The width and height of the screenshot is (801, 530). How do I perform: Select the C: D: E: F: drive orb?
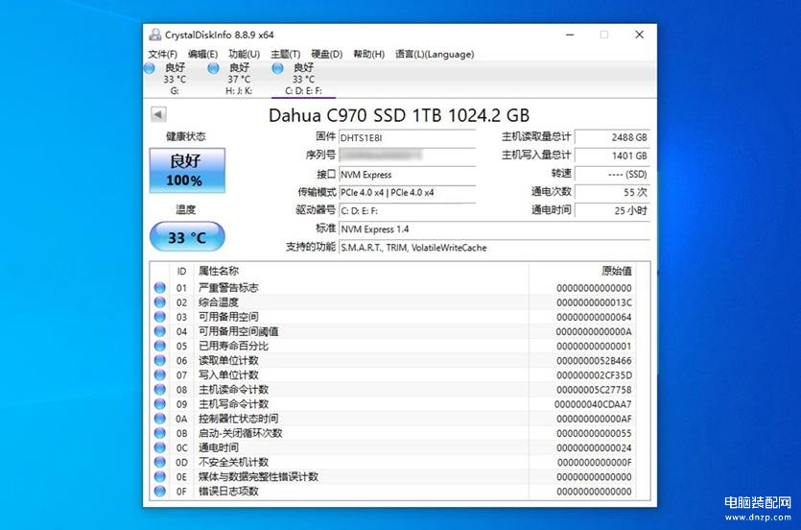click(x=278, y=68)
